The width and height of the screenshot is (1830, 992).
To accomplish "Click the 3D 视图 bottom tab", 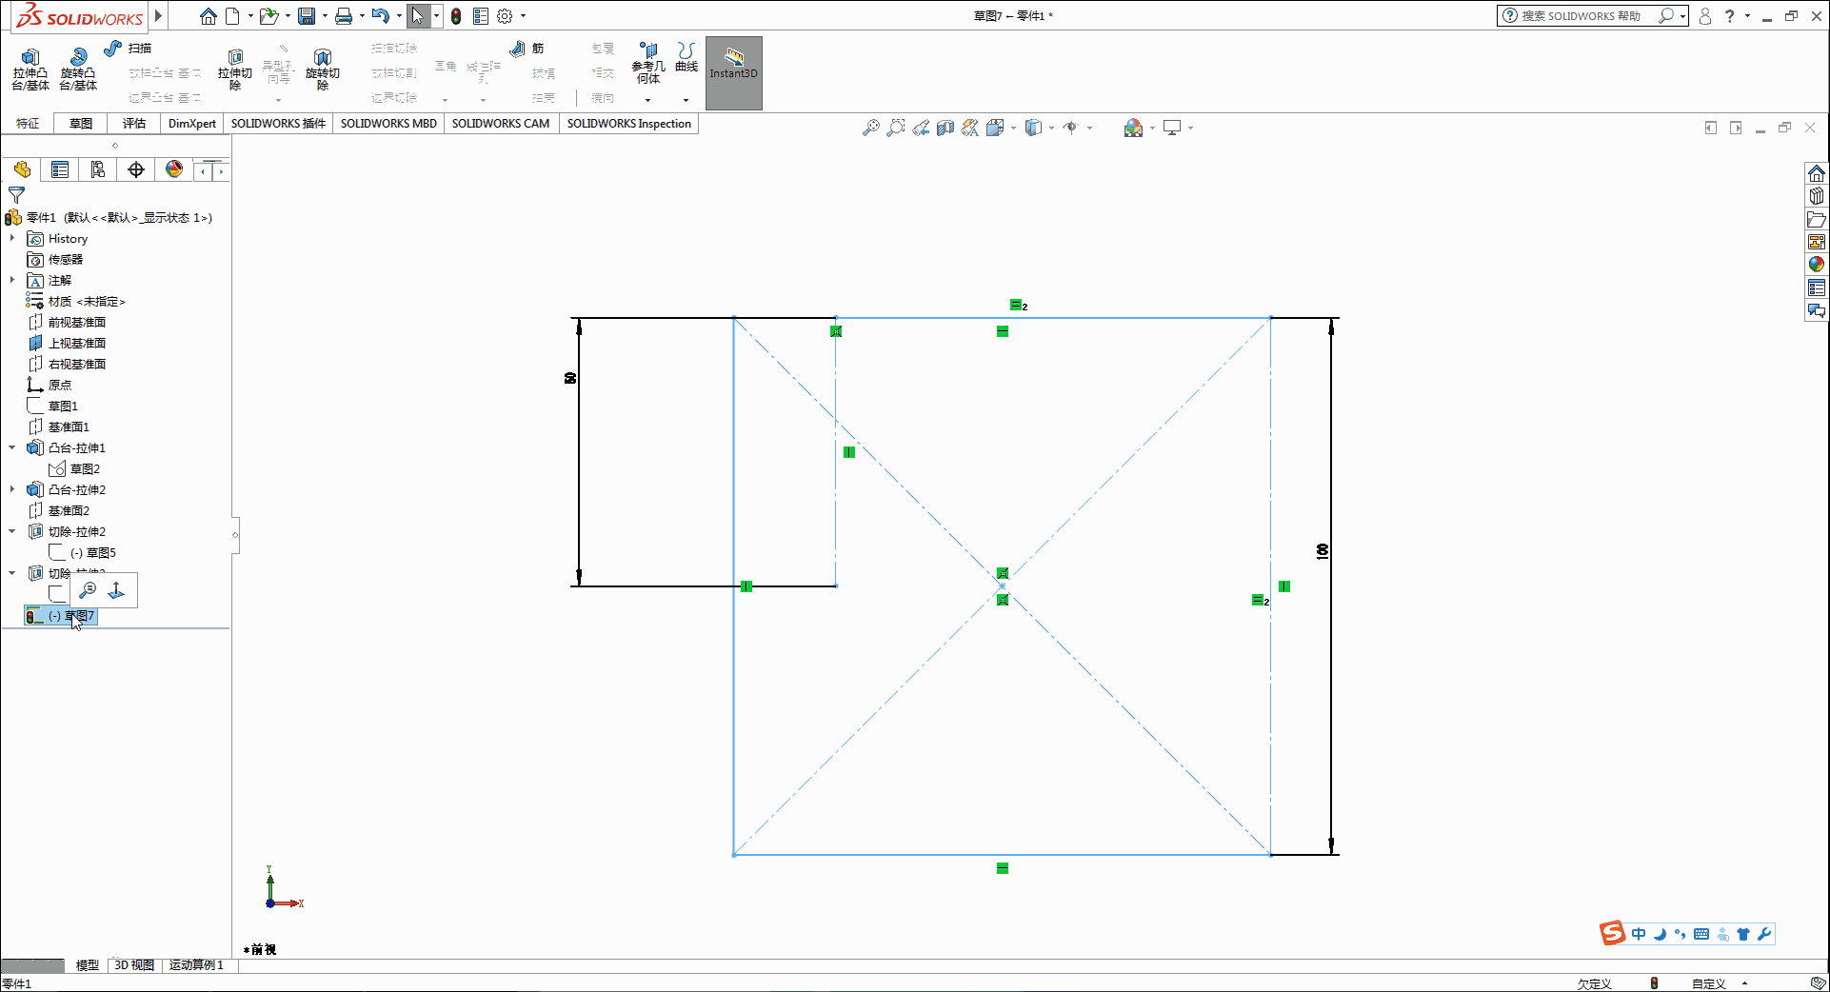I will [134, 964].
